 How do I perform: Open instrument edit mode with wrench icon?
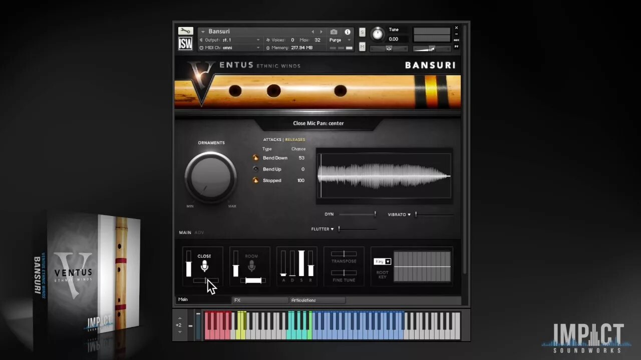185,31
